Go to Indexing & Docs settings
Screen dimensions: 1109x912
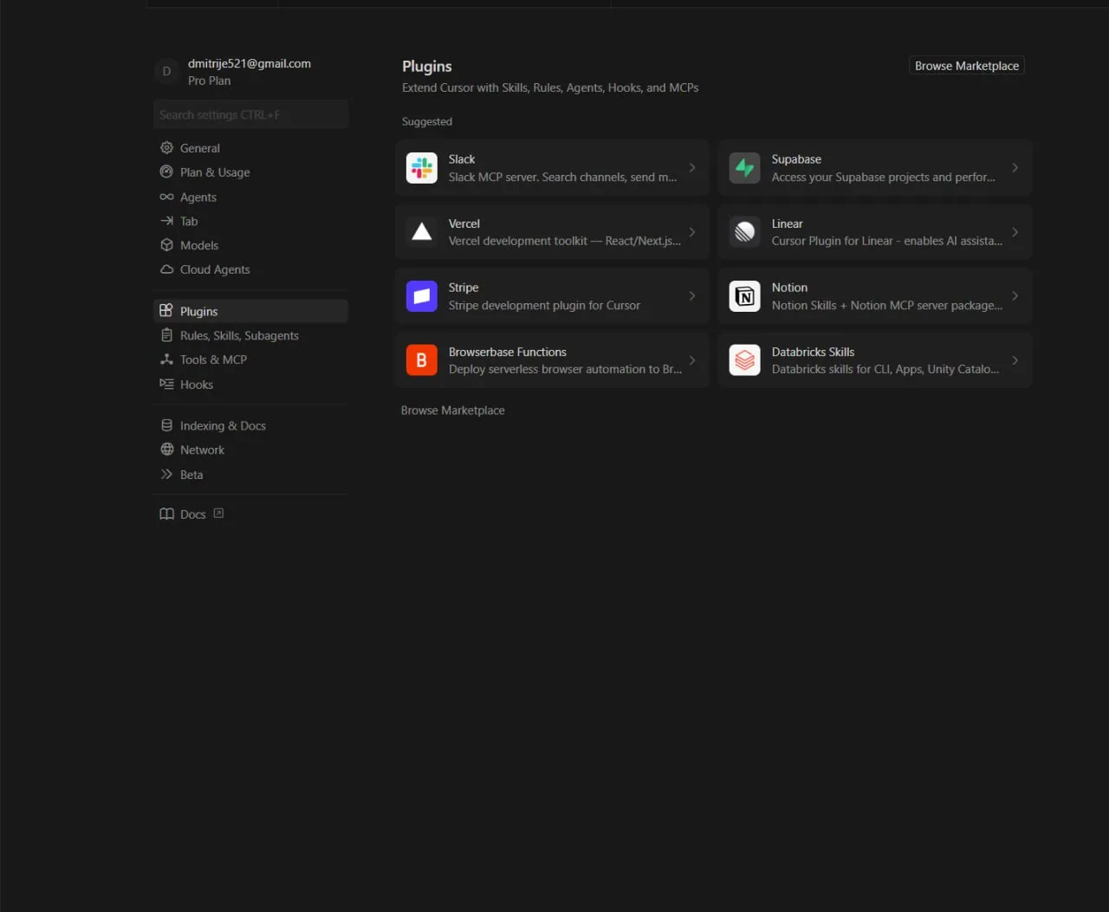(250, 425)
